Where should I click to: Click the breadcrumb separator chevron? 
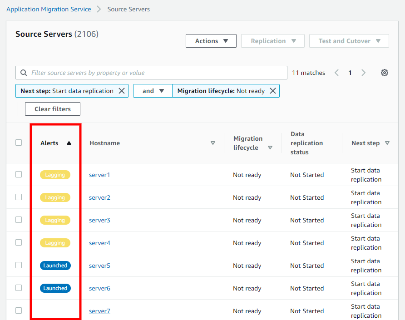99,9
